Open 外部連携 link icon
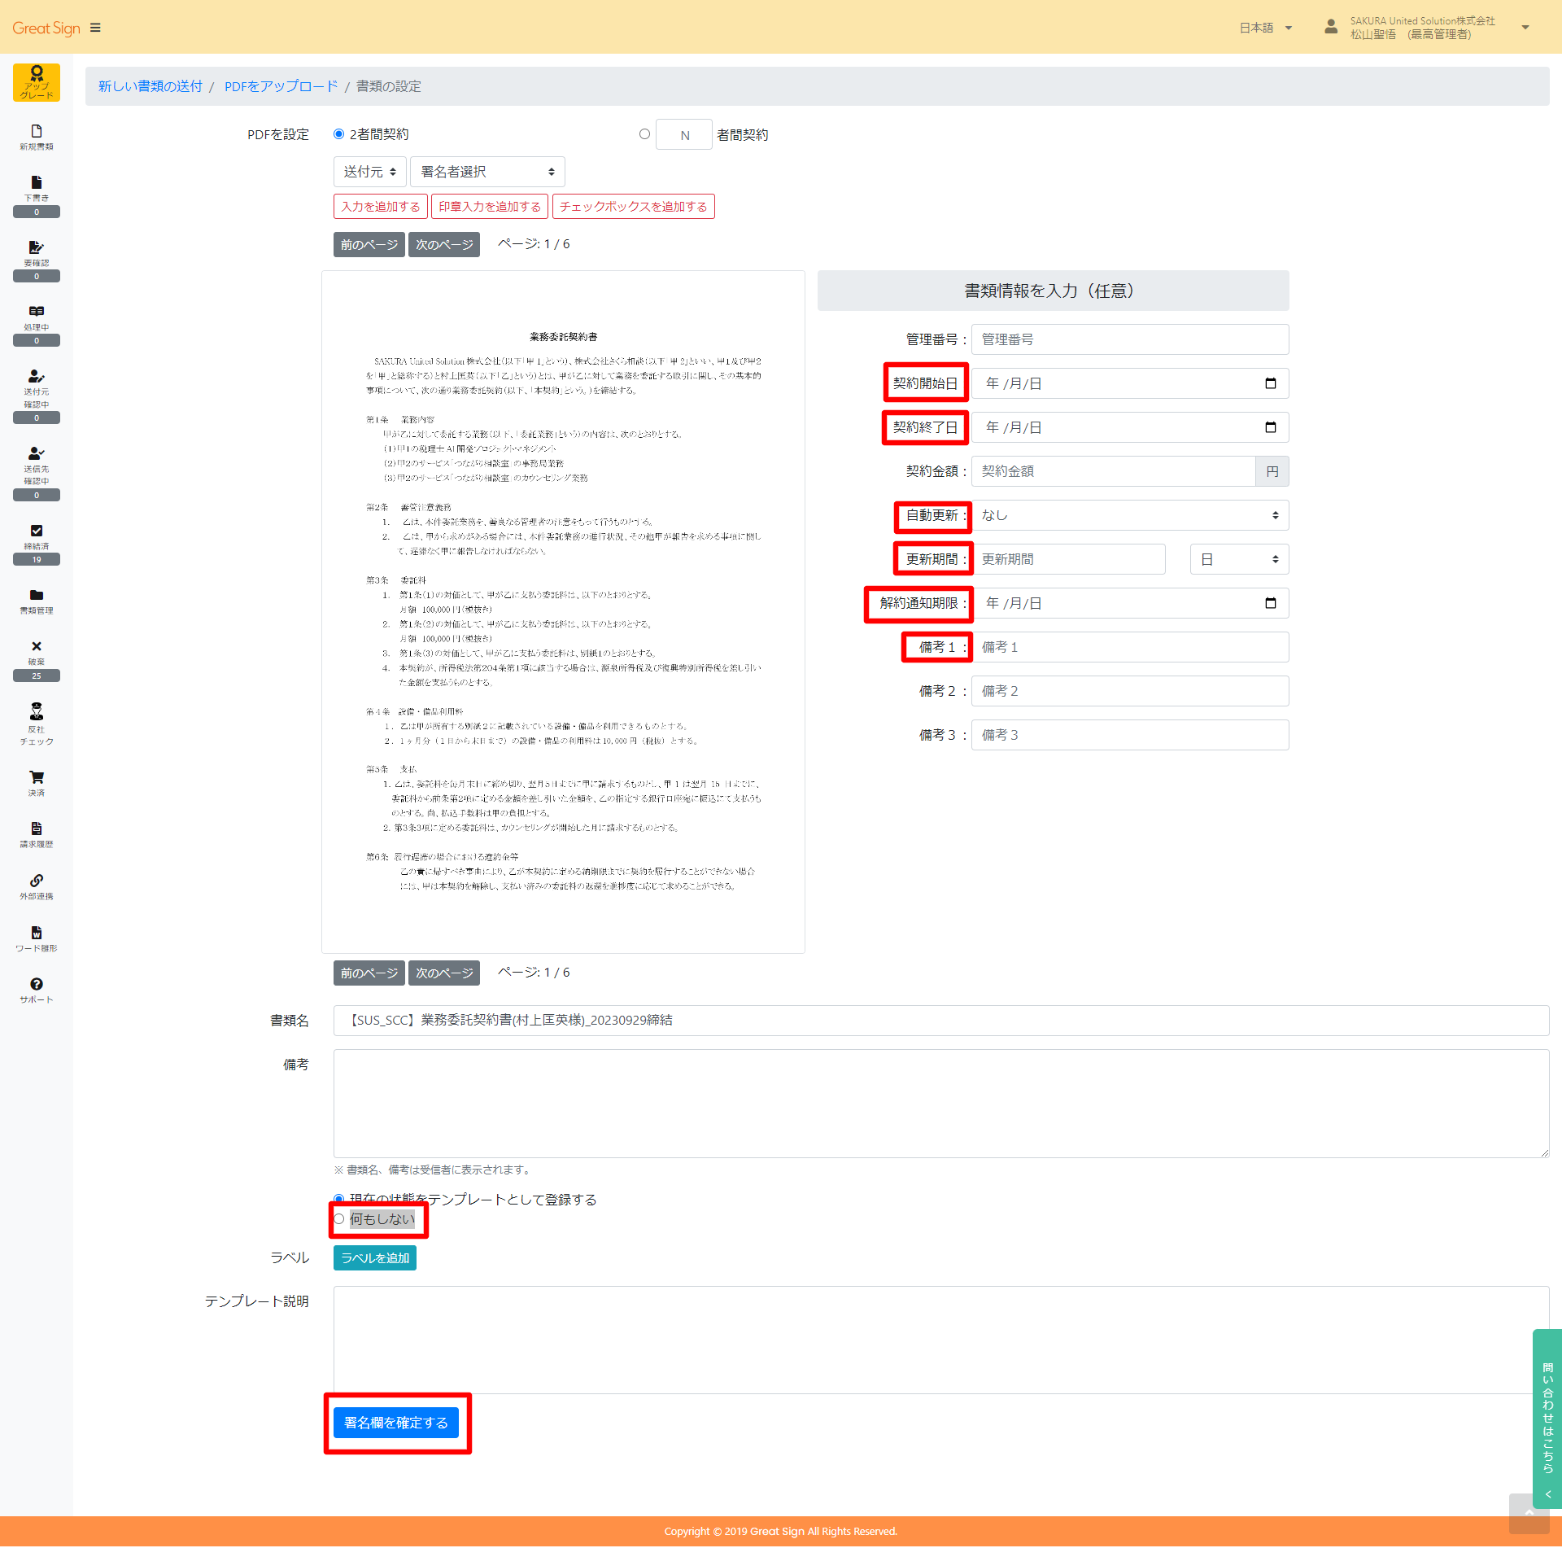The height and width of the screenshot is (1548, 1562). coord(37,886)
